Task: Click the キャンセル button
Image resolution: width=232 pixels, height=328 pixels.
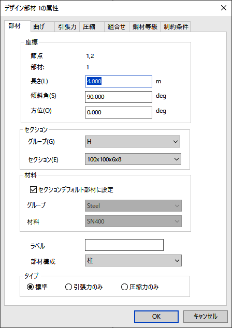Action: (206, 317)
